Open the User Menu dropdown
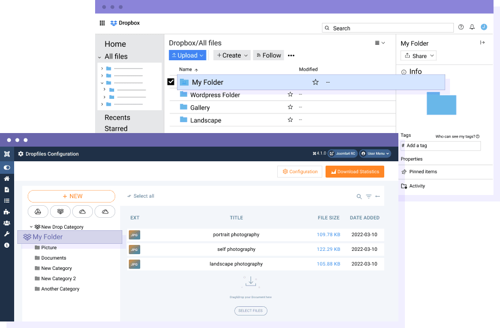The image size is (500, 328). click(376, 154)
